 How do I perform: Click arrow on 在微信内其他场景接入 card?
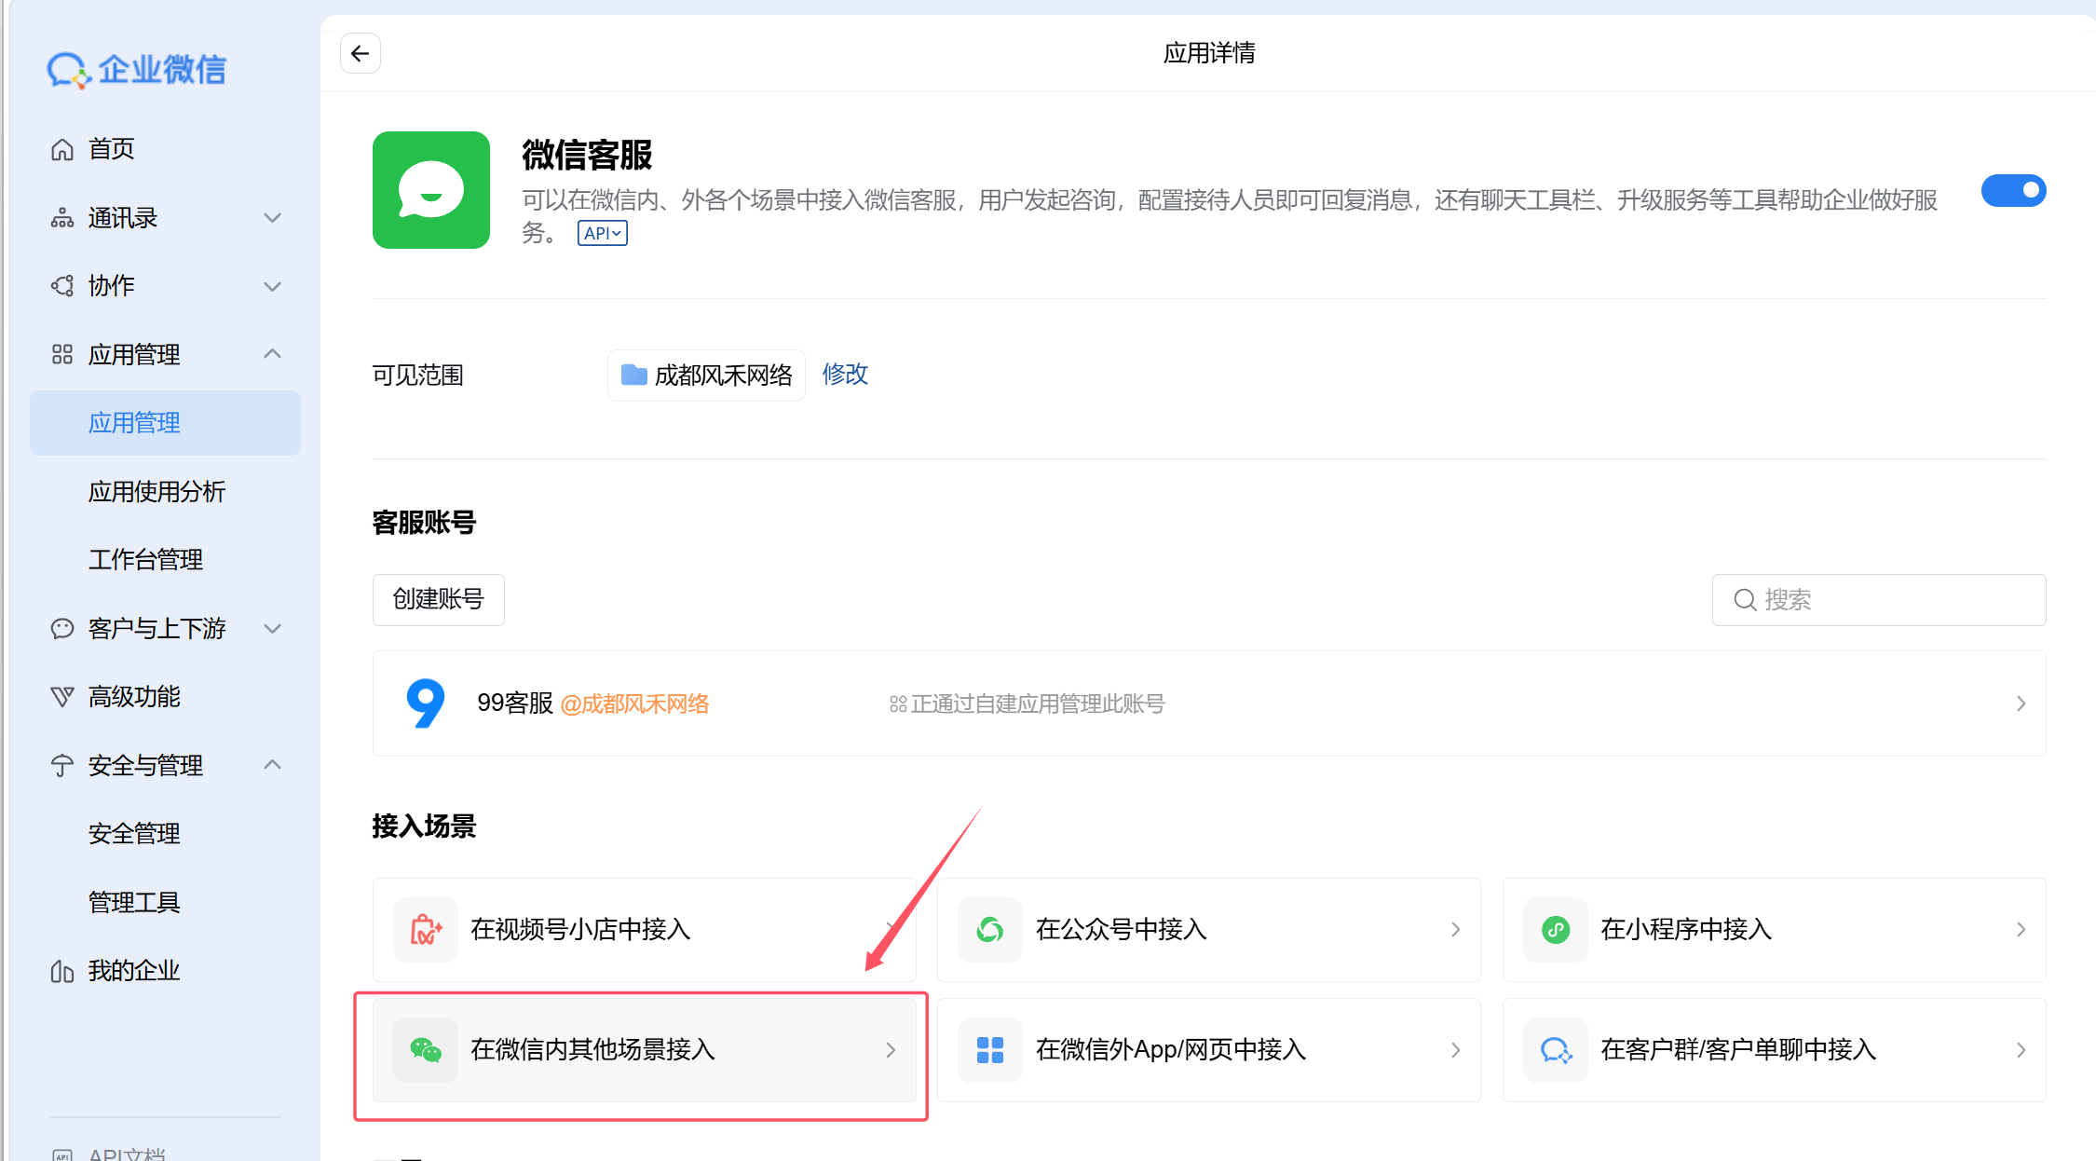click(x=891, y=1050)
